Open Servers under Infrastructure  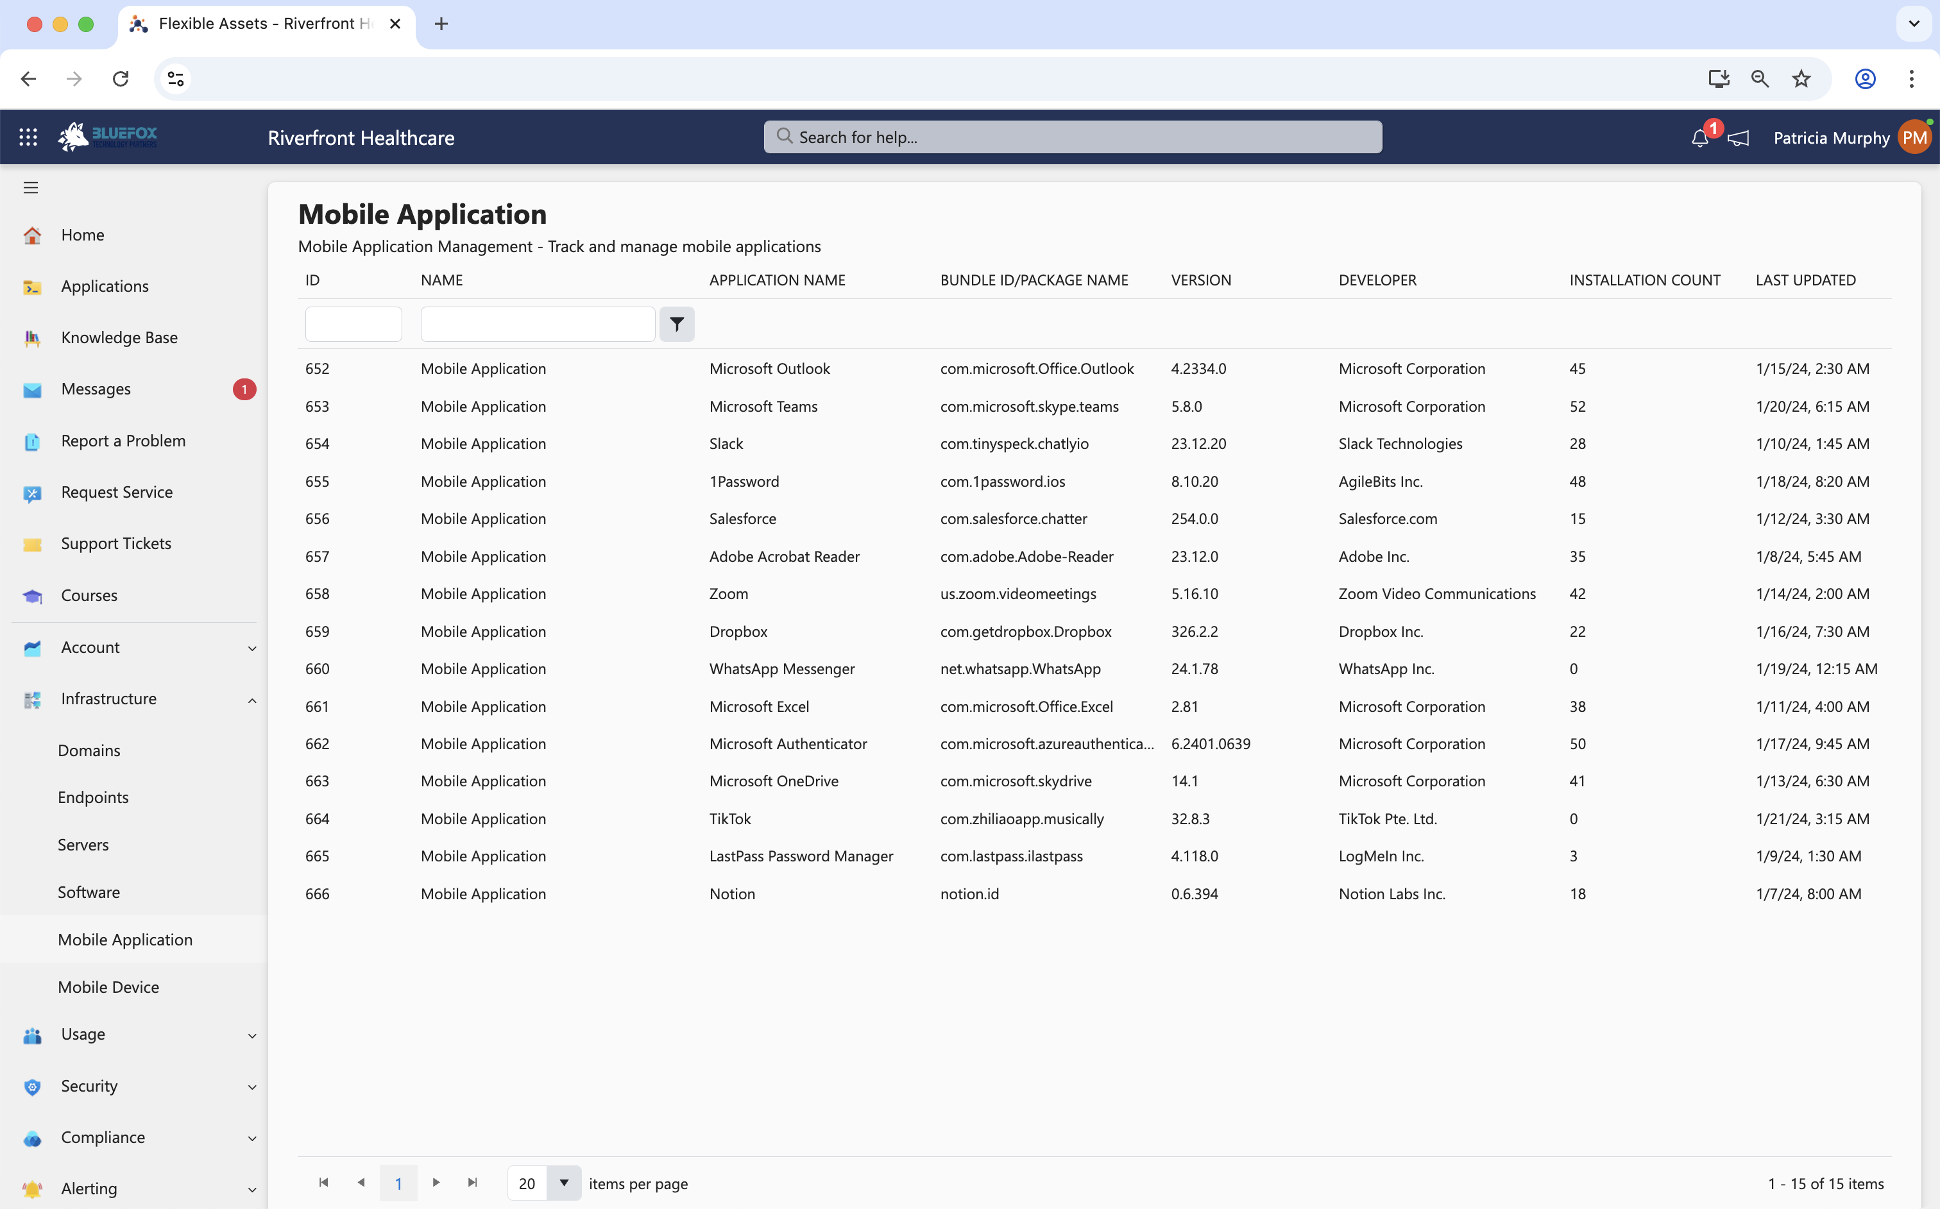pyautogui.click(x=83, y=845)
